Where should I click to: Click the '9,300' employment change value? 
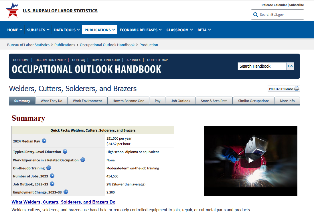coord(110,192)
